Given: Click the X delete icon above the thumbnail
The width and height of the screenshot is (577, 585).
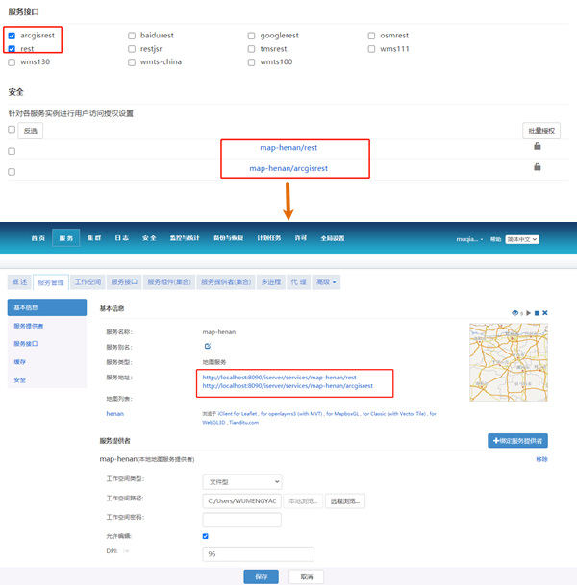Looking at the screenshot, I should pos(546,313).
